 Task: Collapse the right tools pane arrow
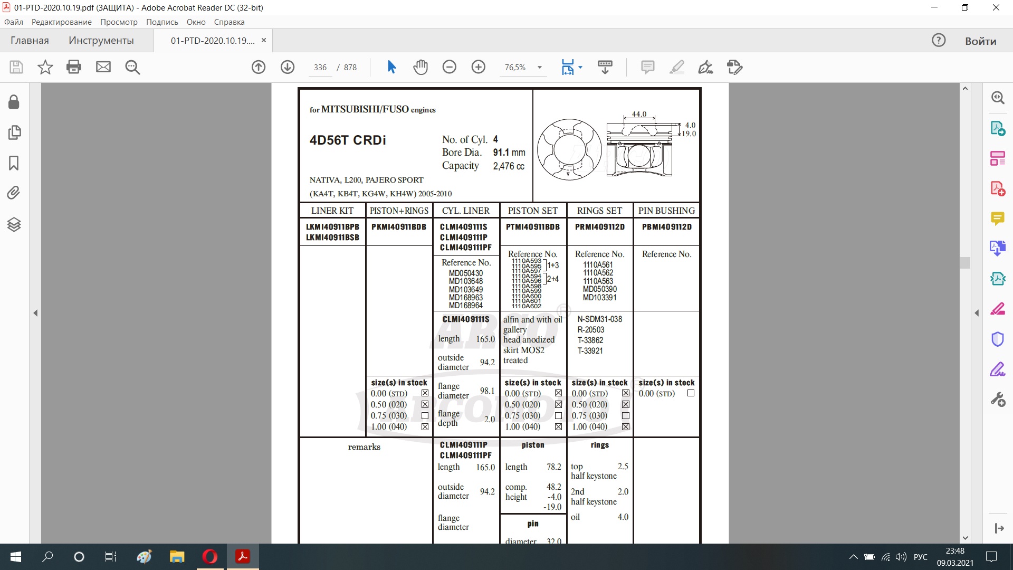click(x=977, y=313)
